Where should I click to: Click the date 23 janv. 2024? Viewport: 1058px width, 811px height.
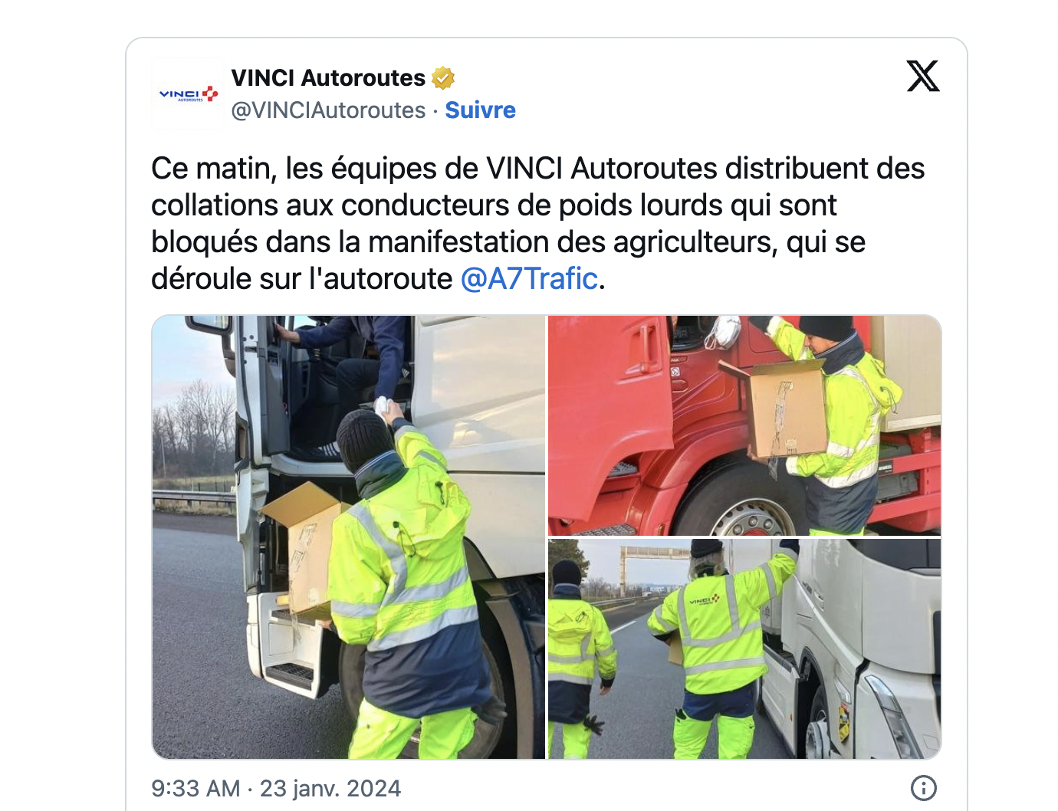pos(330,788)
